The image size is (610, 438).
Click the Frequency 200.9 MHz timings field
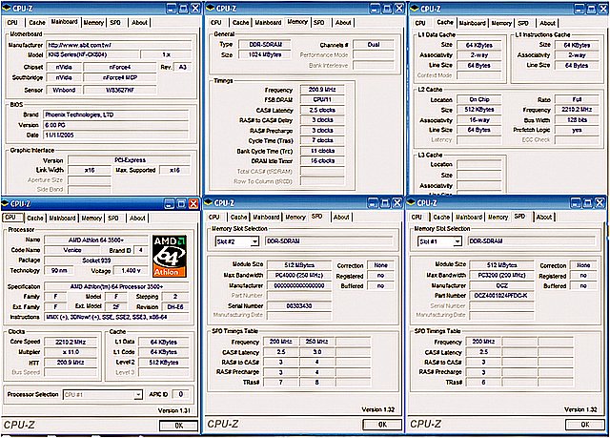click(322, 90)
